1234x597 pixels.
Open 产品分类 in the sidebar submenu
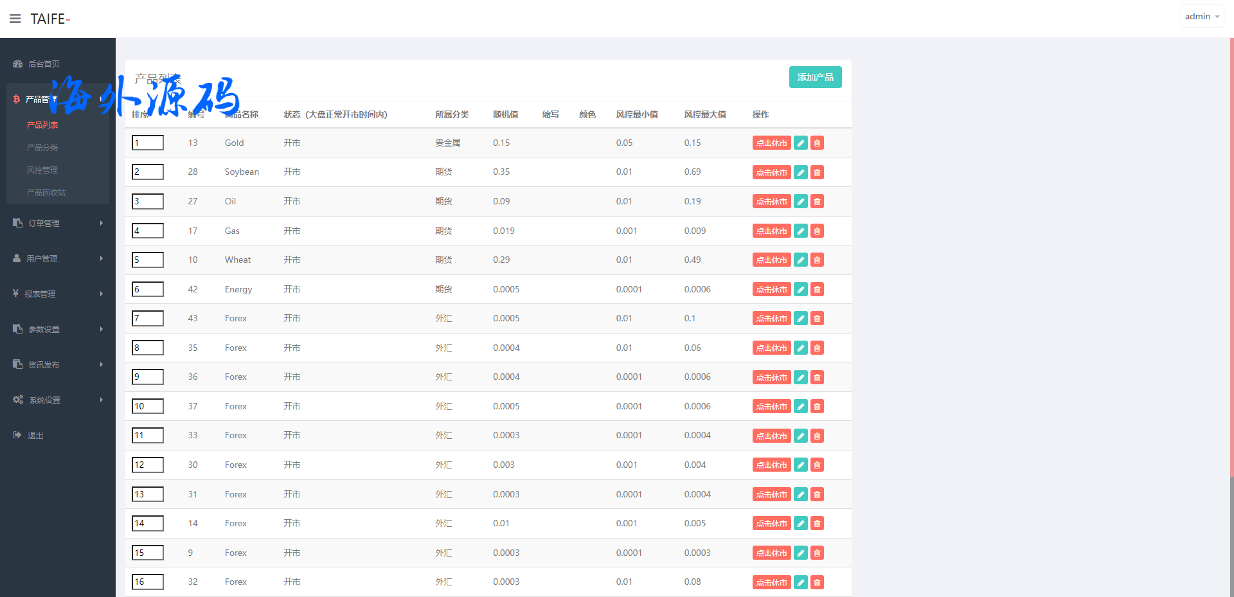tap(42, 147)
